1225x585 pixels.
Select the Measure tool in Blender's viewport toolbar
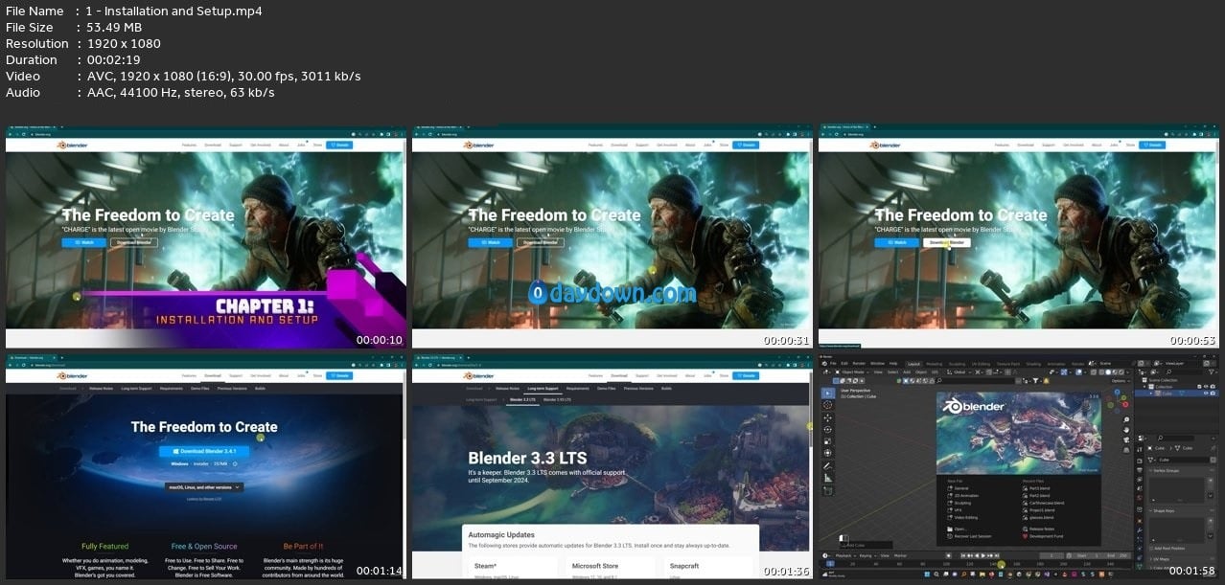click(x=827, y=477)
